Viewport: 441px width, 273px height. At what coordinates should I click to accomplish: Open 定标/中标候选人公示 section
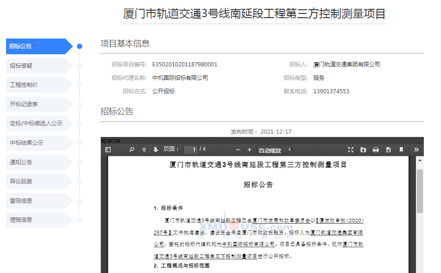click(36, 124)
